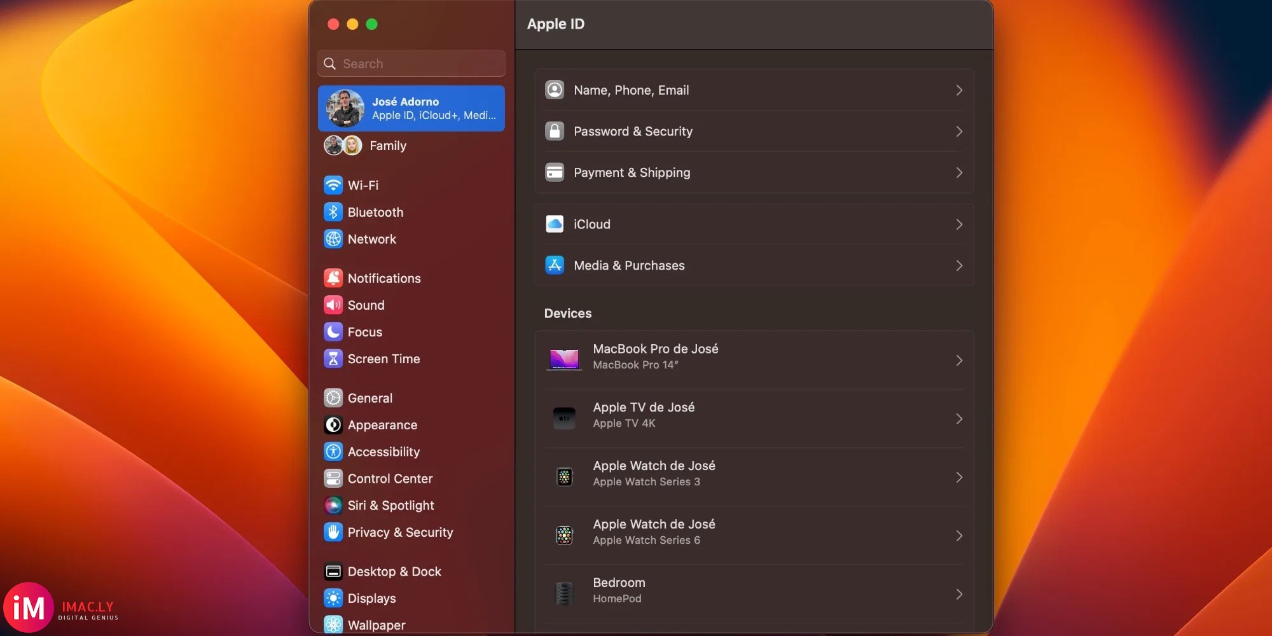Click the Payment & Shipping card icon

point(555,172)
